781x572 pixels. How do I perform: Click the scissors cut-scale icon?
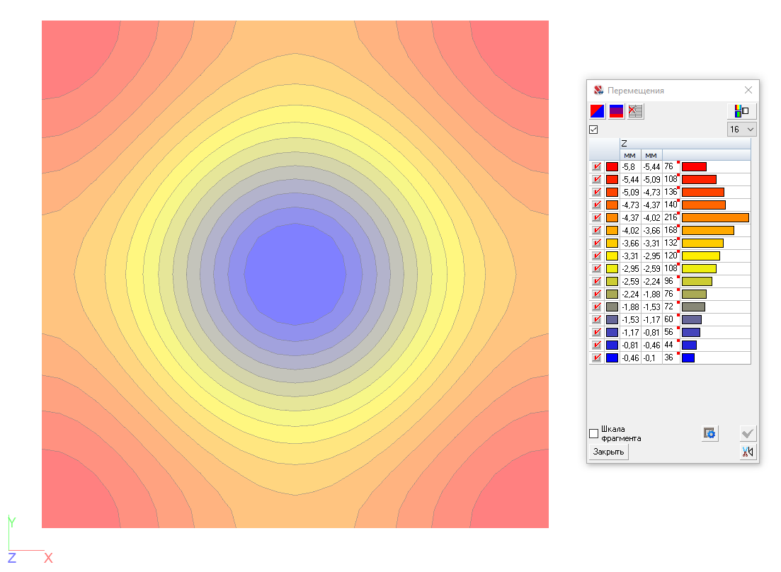click(x=748, y=452)
